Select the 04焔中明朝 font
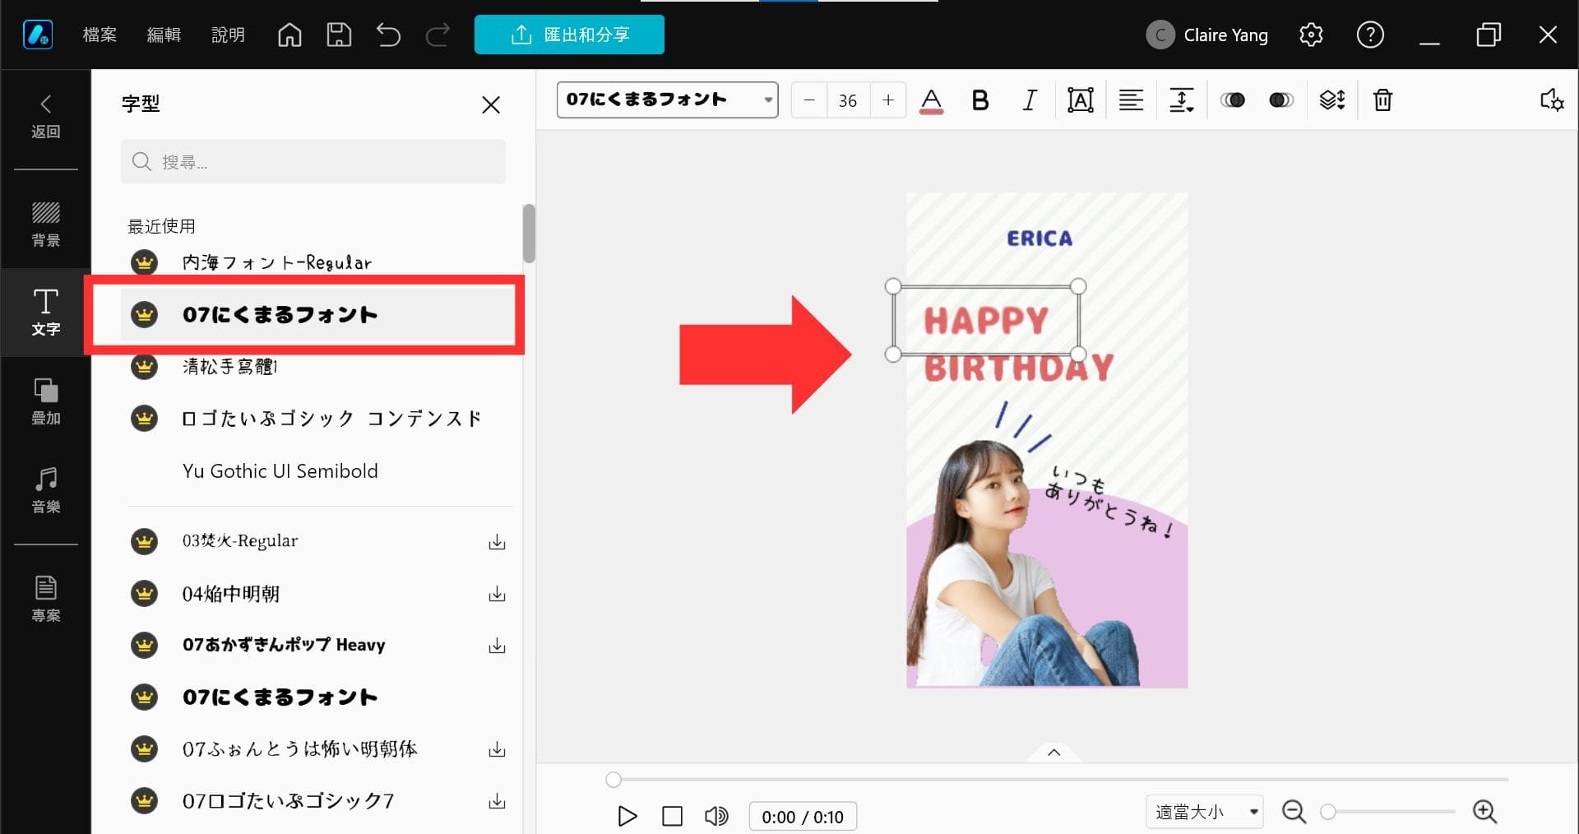 pos(231,593)
